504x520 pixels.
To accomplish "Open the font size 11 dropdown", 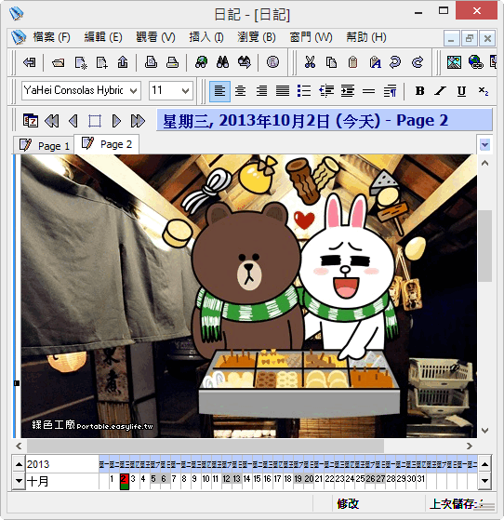I will (185, 90).
